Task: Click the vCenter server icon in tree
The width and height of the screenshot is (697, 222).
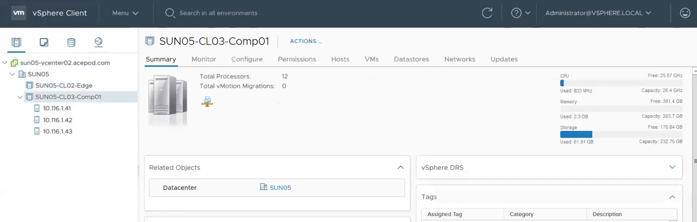Action: (15, 63)
